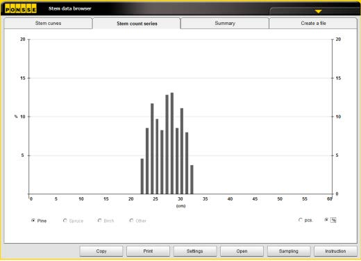361x261 pixels.
Task: Click the Copy button
Action: 101,251
